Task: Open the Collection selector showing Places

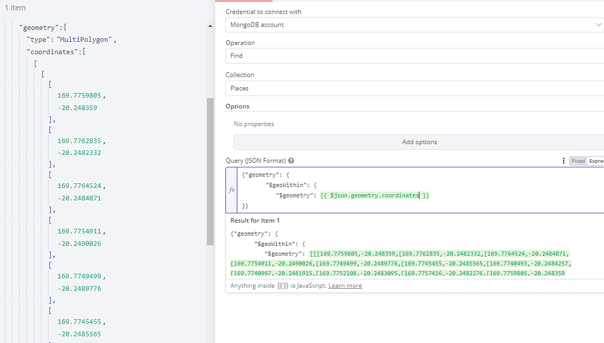Action: 413,87
